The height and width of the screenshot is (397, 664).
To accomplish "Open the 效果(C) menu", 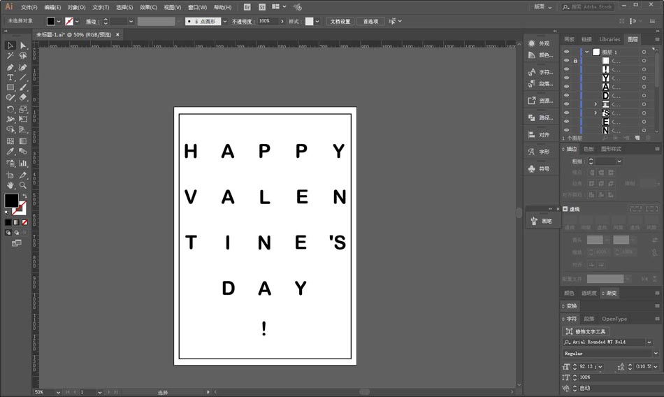I will [x=148, y=7].
